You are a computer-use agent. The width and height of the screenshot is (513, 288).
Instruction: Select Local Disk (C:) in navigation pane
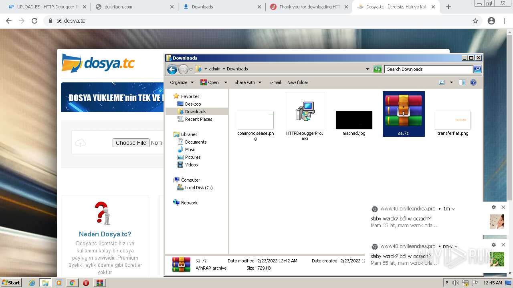(199, 188)
